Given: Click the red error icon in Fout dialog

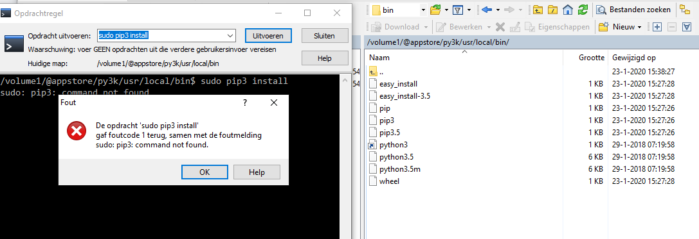Looking at the screenshot, I should click(x=77, y=131).
